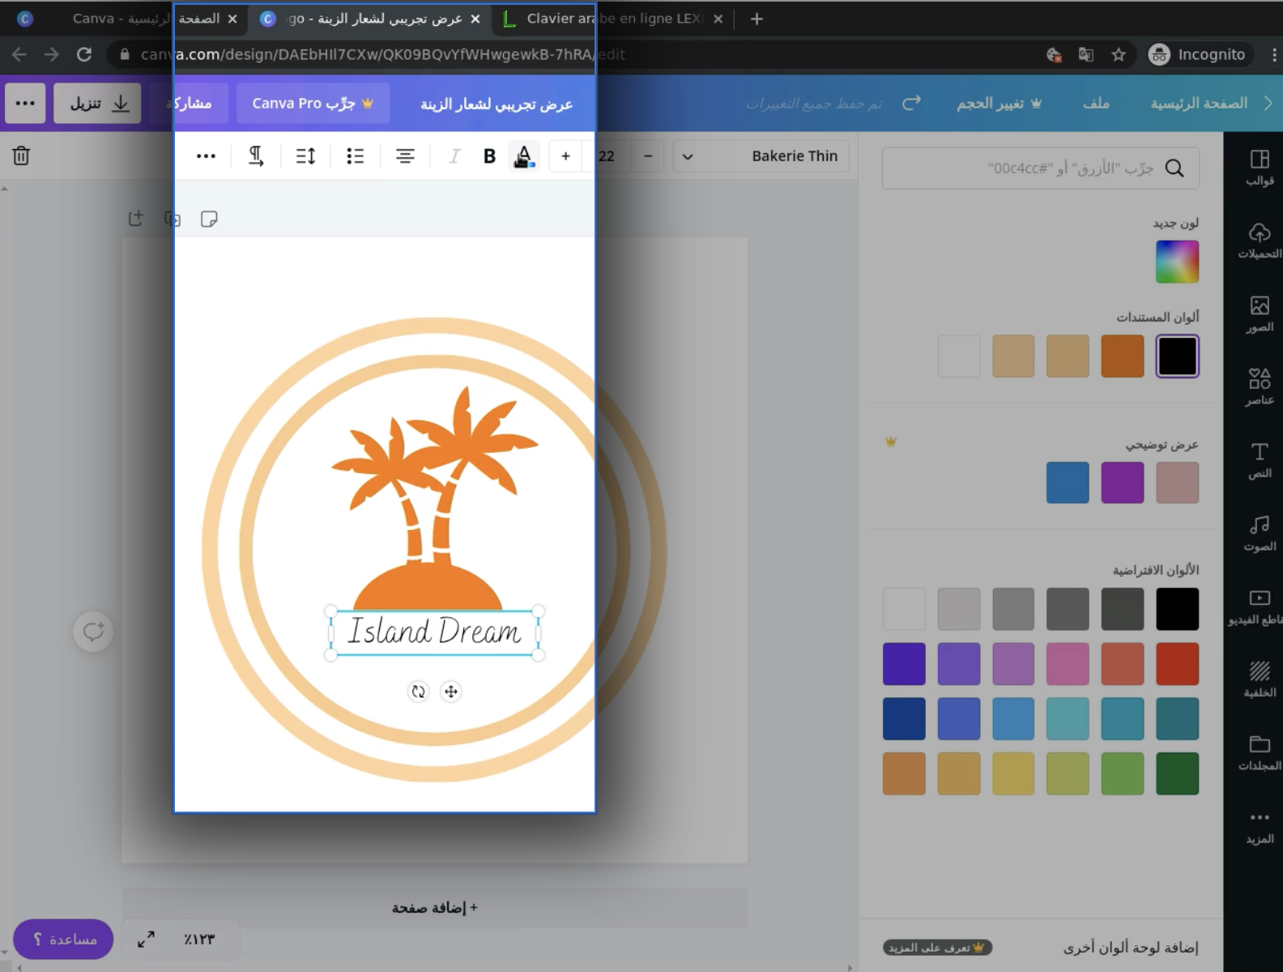This screenshot has height=972, width=1283.
Task: Duplicate the page using the copy icon
Action: (x=173, y=219)
